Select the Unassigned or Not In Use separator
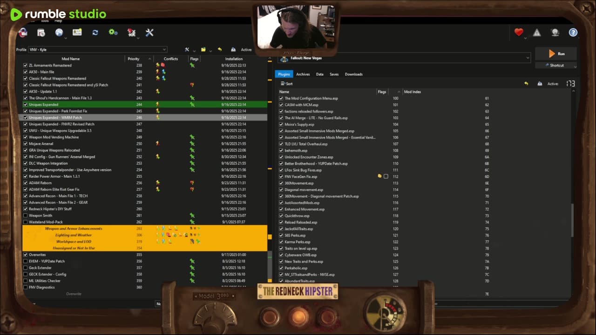This screenshot has height=335, width=596. pyautogui.click(x=145, y=248)
